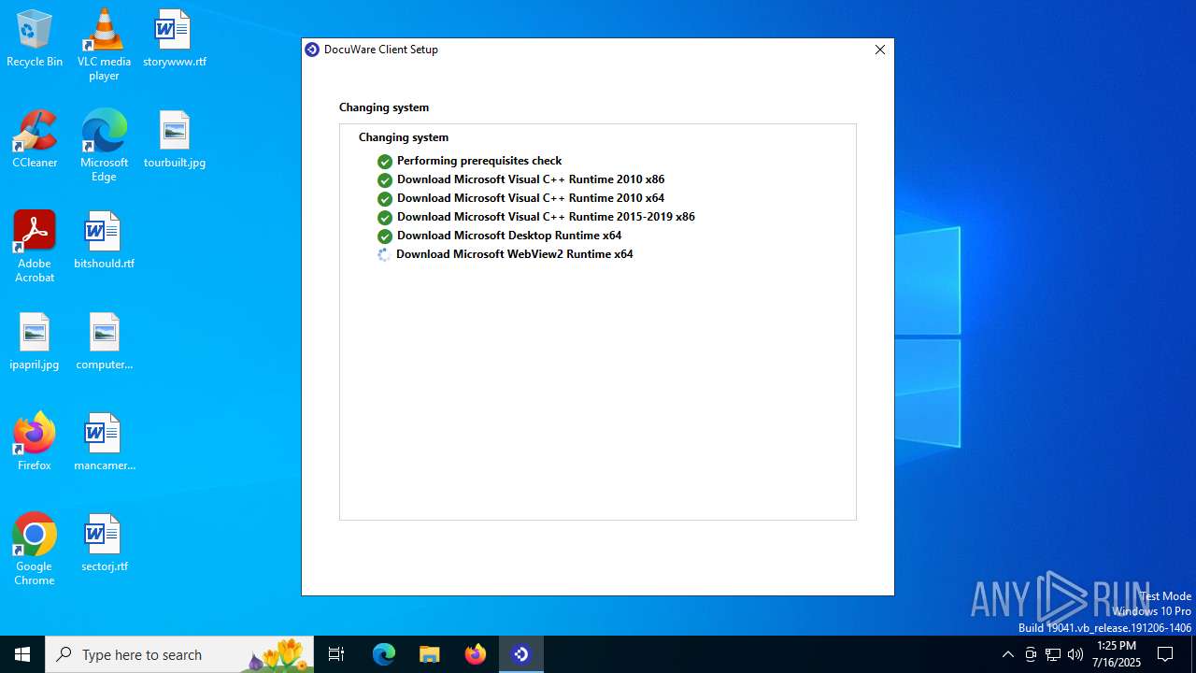Screen dimensions: 1196x673
Task: Click 'Download Microsoft WebView2 Runtime x64' text
Action: (515, 254)
